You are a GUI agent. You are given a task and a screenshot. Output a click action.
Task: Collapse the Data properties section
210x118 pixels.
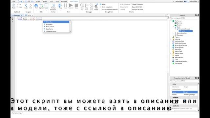[171, 84]
